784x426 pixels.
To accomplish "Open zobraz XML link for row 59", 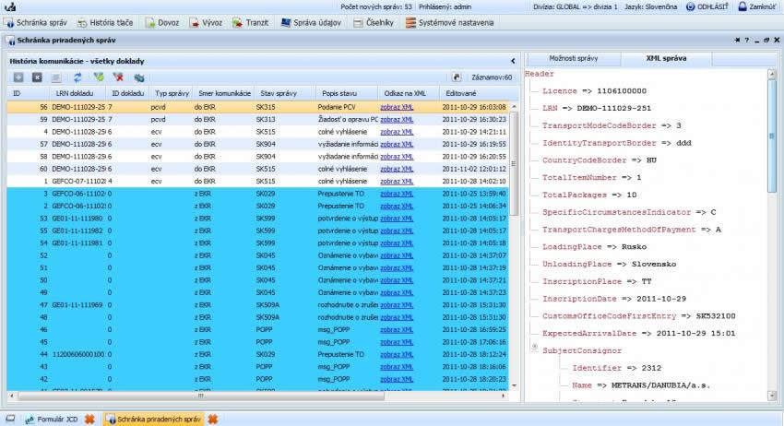I will tap(397, 120).
